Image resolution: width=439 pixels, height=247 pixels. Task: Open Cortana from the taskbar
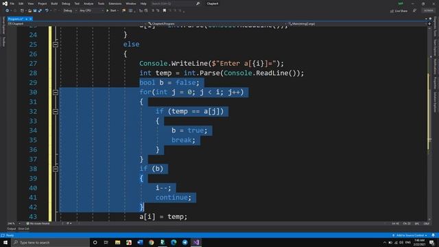click(x=95, y=242)
